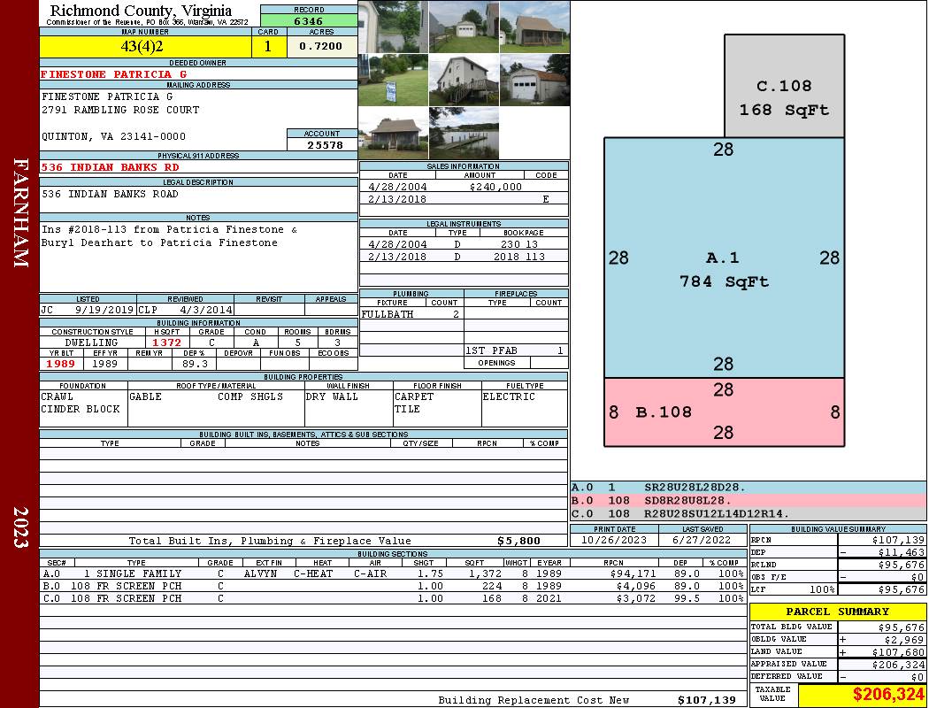Click the 4/28/2004 $240,000 sales entry

(464, 187)
